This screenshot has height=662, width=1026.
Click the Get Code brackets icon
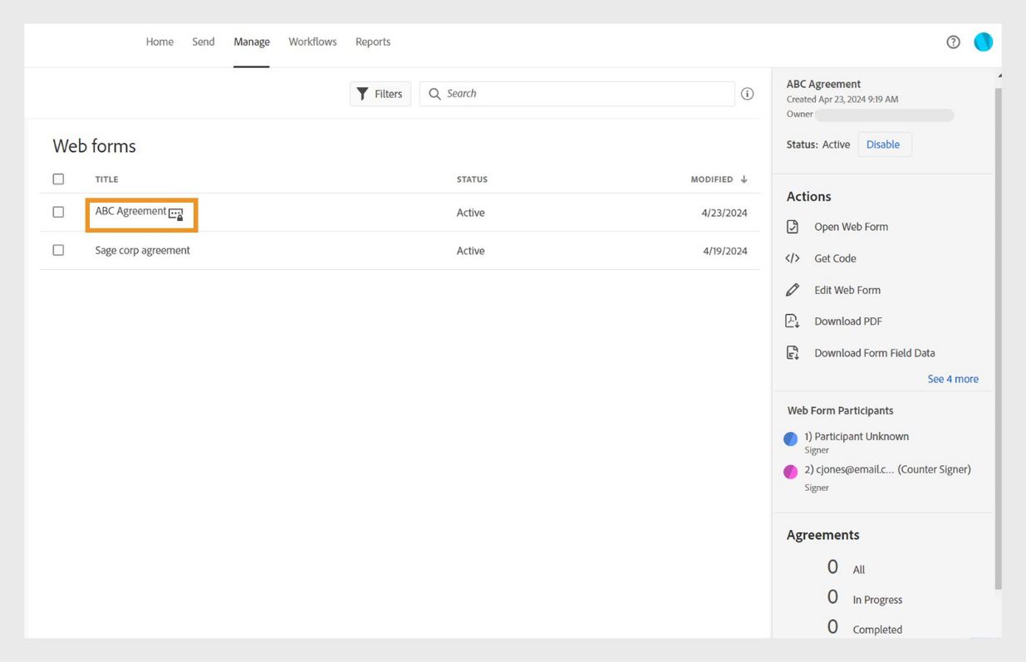pyautogui.click(x=793, y=258)
